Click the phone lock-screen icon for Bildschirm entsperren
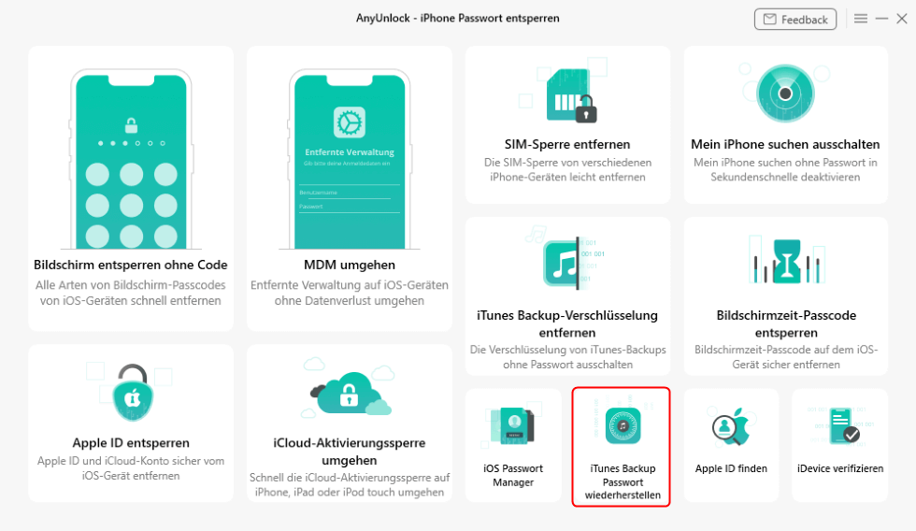 point(131,159)
